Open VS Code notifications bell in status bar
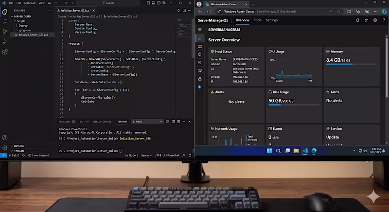389x212 pixels. click(190, 155)
